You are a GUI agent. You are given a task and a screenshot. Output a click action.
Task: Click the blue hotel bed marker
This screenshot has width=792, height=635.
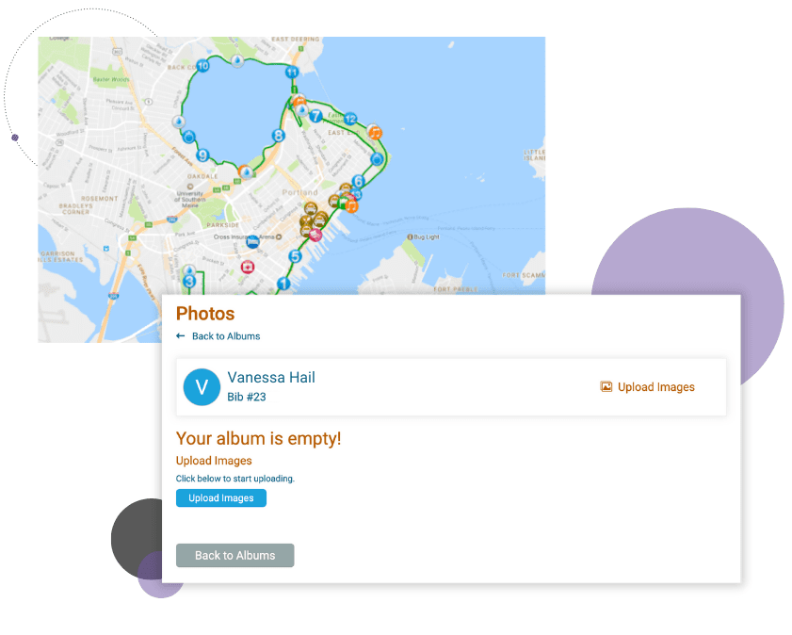tap(253, 242)
